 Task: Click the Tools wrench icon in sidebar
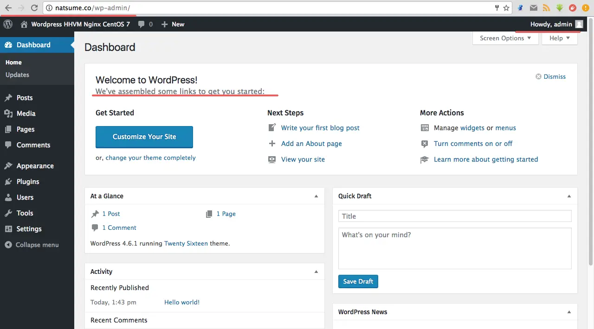click(x=8, y=213)
